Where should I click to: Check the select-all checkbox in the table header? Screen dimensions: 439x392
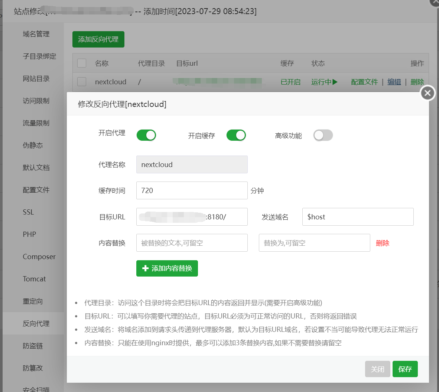pos(81,63)
